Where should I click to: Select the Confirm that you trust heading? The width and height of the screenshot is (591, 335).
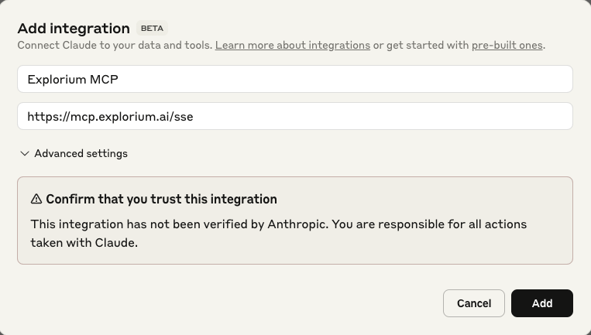[161, 199]
